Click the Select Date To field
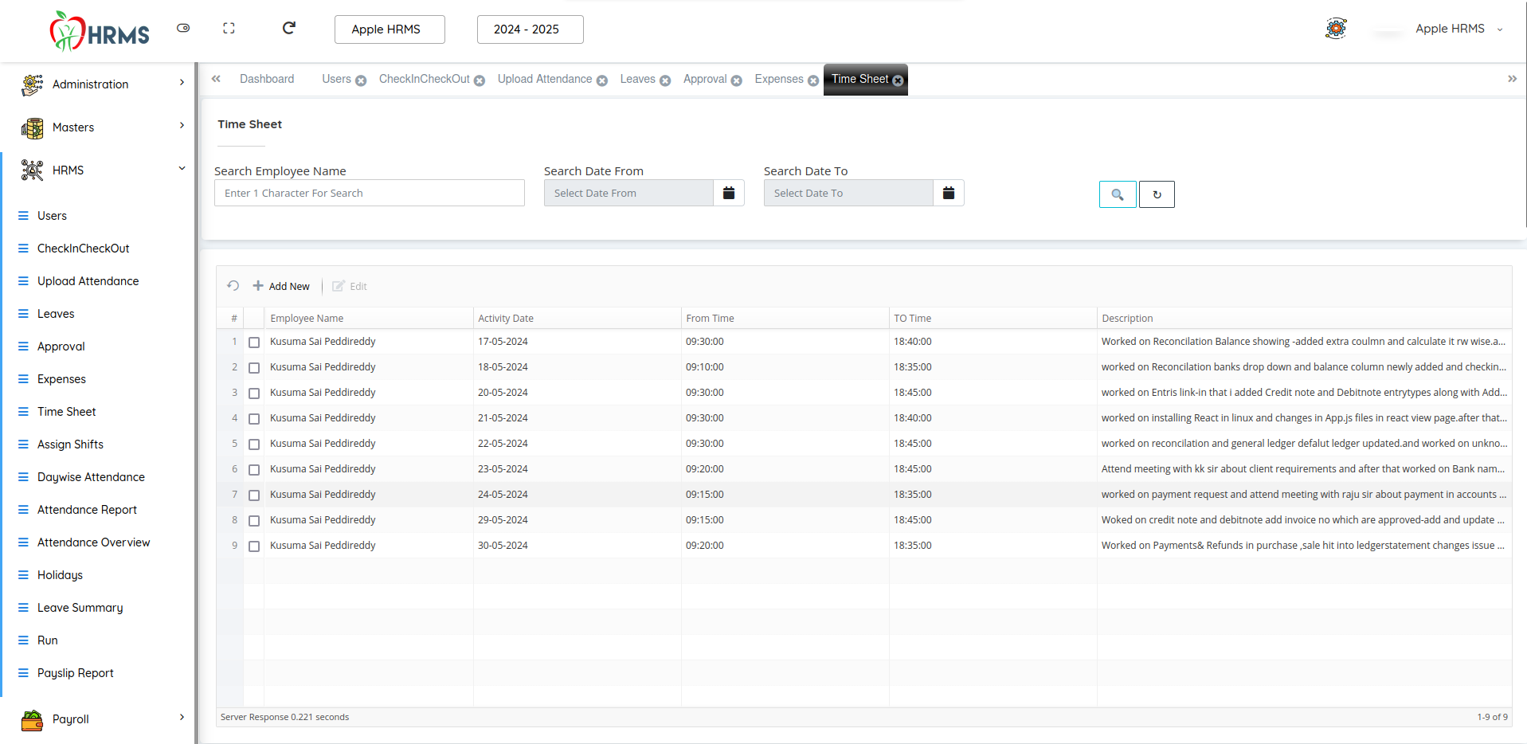1527x744 pixels. [848, 193]
